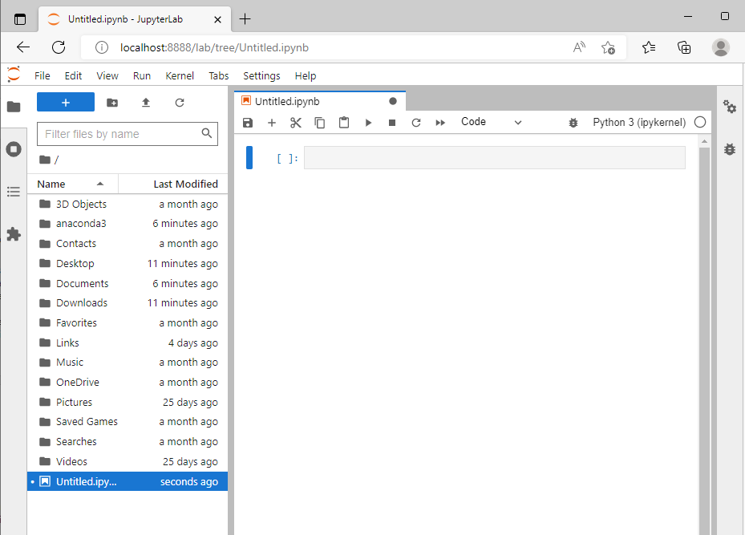Click the Upload Files icon
Viewport: 745px width, 535px height.
point(146,103)
